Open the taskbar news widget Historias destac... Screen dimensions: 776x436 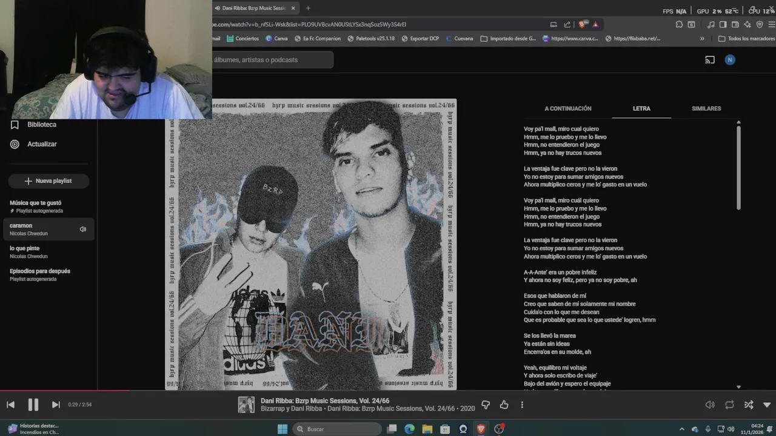[33, 429]
